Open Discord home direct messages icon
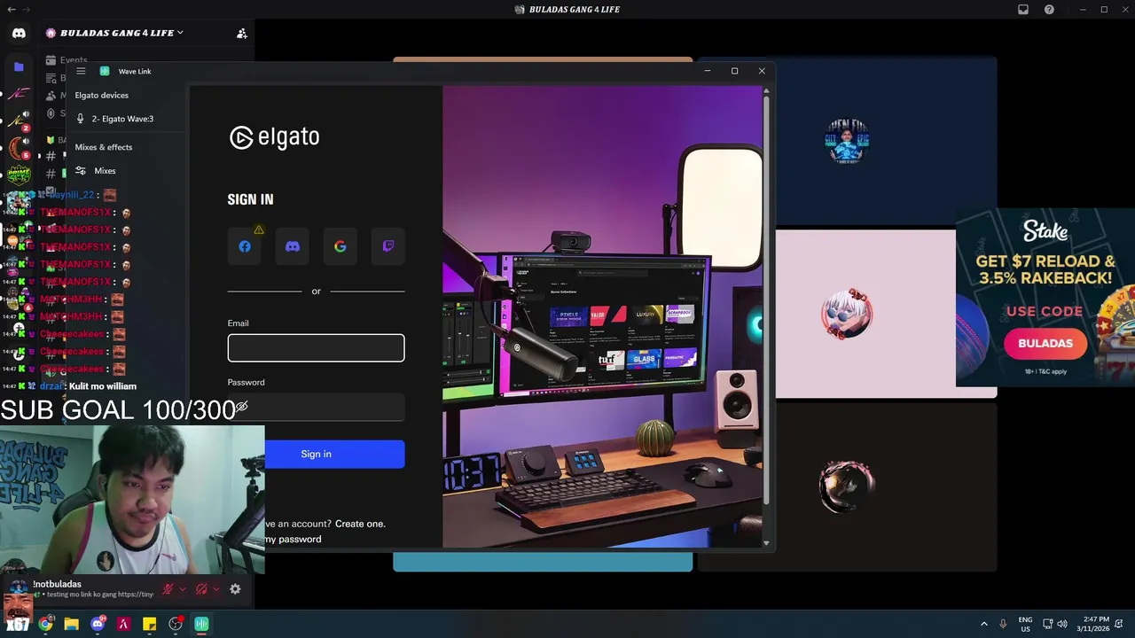Viewport: 1135px width, 638px height. (x=19, y=33)
